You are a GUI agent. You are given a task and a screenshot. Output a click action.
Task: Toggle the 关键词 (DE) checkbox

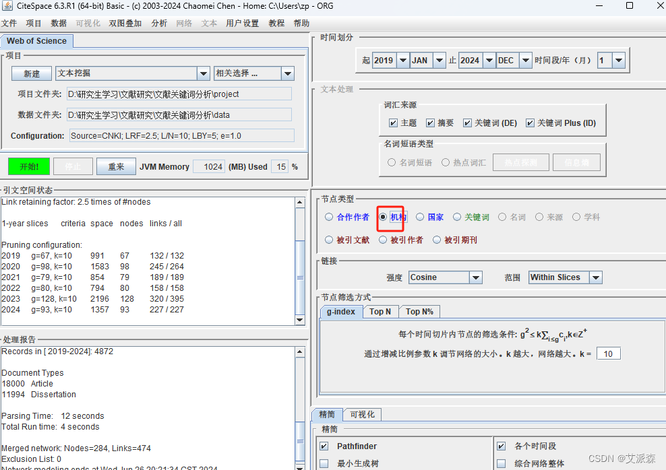[467, 123]
